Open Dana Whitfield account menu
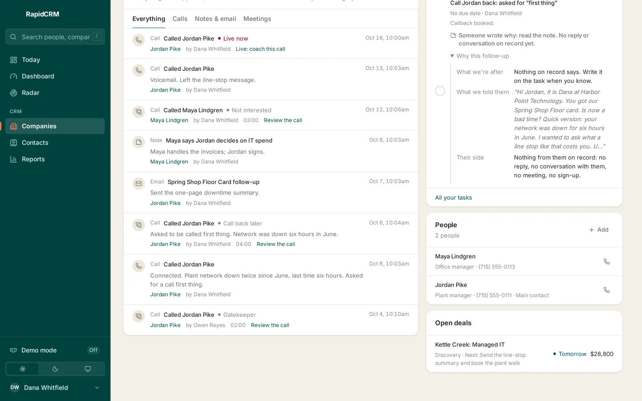Screen dimensions: 642x401 55,388
